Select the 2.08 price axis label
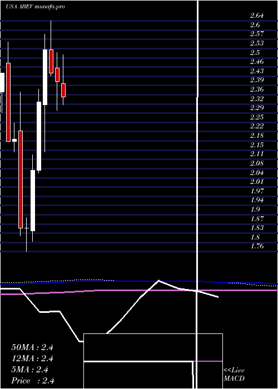The width and height of the screenshot is (278, 389). coord(257,163)
